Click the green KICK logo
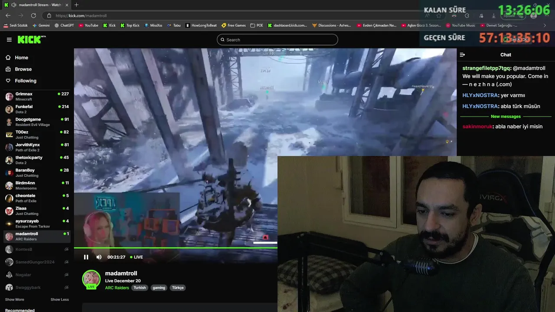 point(31,39)
